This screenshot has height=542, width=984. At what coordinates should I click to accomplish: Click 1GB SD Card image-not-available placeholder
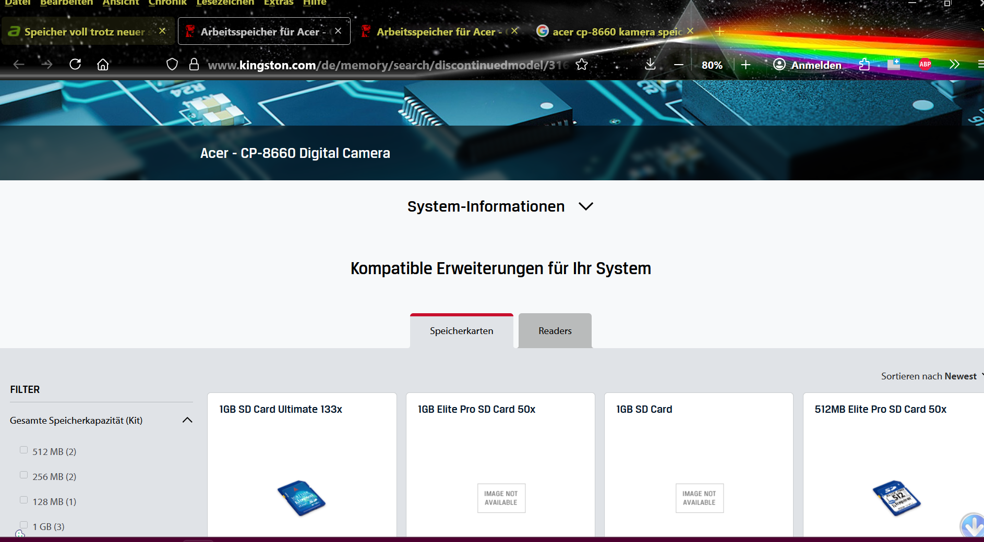(x=699, y=498)
